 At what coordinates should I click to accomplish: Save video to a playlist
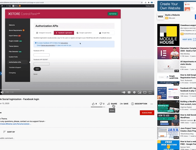coord(124,104)
